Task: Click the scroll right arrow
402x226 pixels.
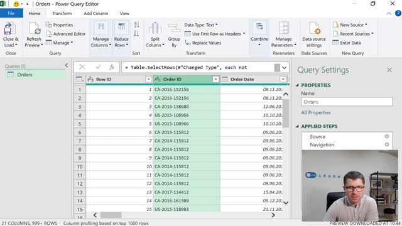Action: coord(273,215)
